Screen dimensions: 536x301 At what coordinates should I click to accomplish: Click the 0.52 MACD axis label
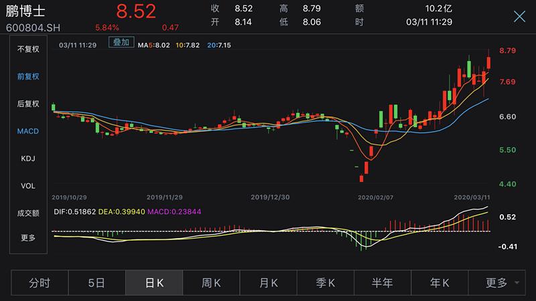click(508, 217)
